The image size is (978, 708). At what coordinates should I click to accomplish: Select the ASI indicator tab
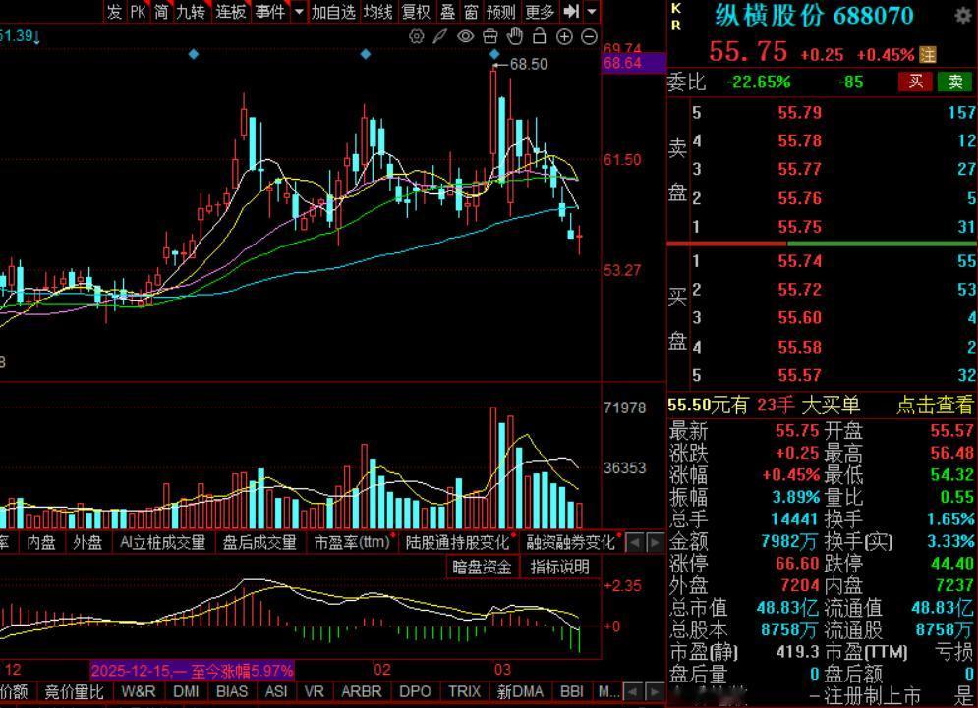(276, 691)
